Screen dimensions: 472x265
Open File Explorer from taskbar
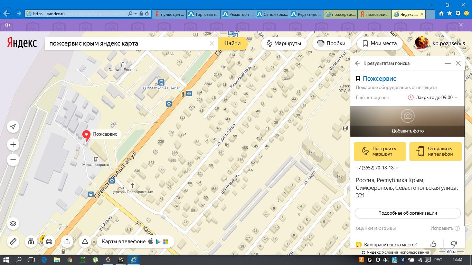tap(57, 260)
